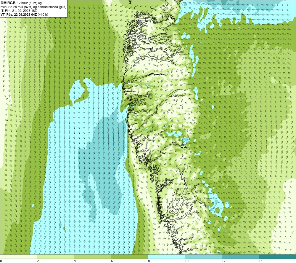The width and height of the screenshot is (296, 263).
Task: Click the legend label 4
Action: pyautogui.click(x=75, y=261)
